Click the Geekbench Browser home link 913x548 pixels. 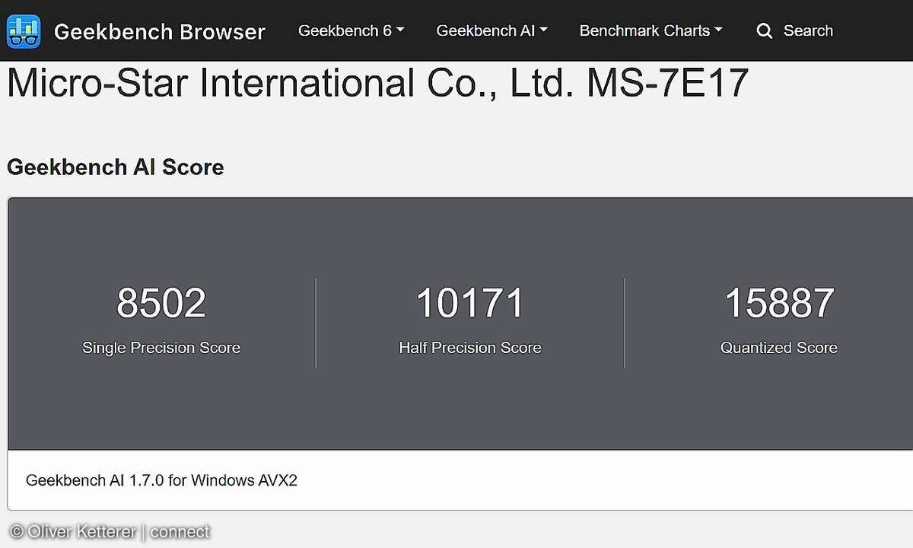(x=160, y=31)
